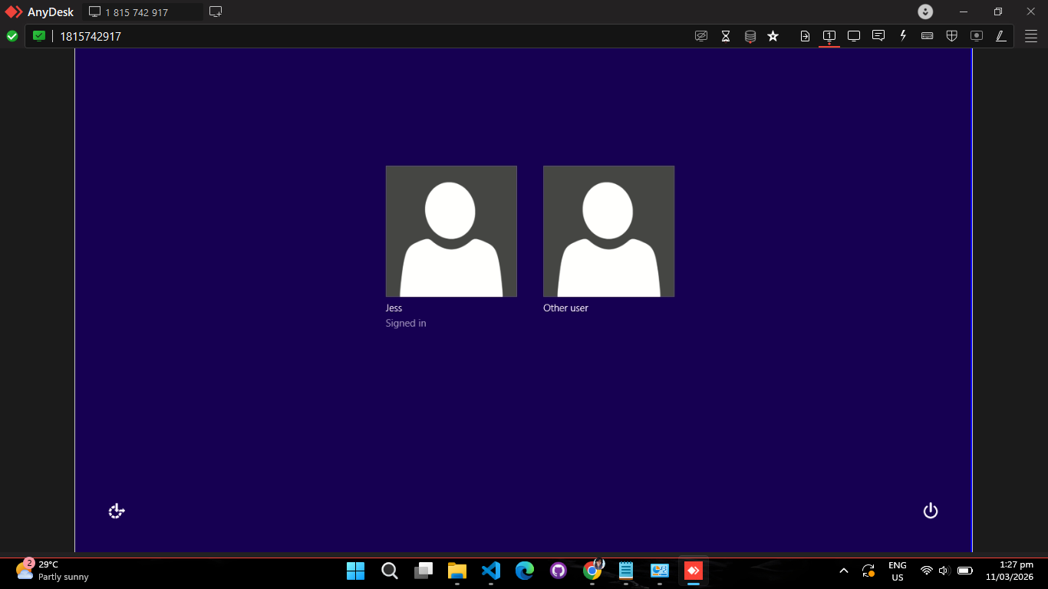Open the AnyDesk keyboard settings icon
The width and height of the screenshot is (1048, 589).
[x=927, y=36]
